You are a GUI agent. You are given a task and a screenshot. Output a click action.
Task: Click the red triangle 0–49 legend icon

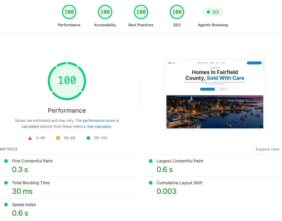click(30, 138)
